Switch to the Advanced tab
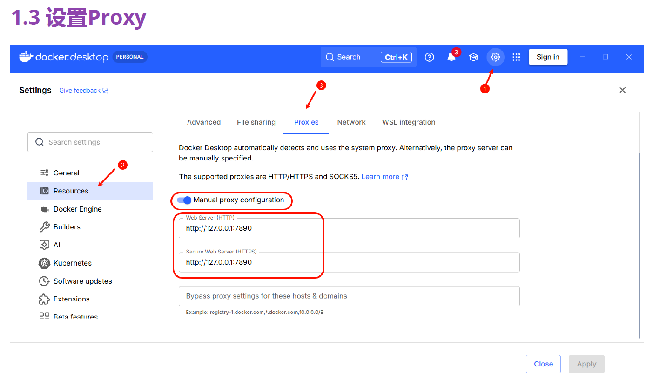 204,122
